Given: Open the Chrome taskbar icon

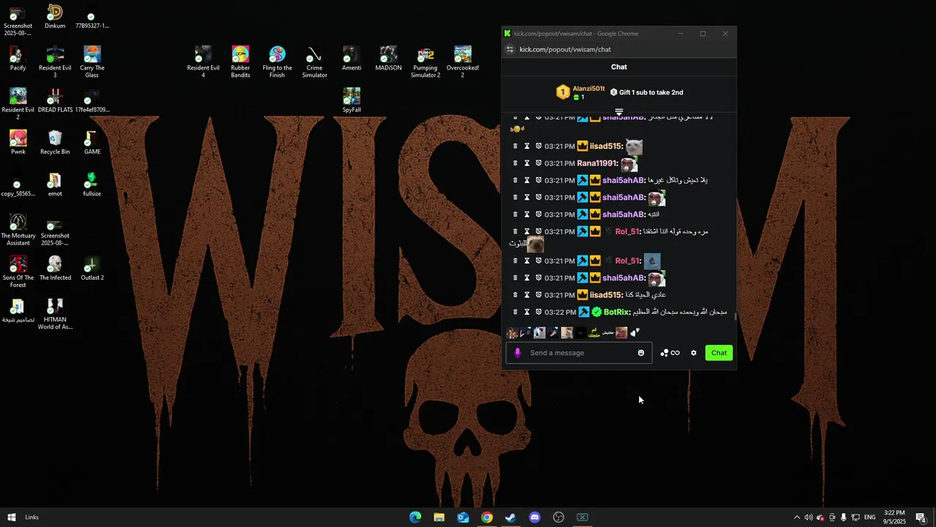Looking at the screenshot, I should [x=487, y=517].
